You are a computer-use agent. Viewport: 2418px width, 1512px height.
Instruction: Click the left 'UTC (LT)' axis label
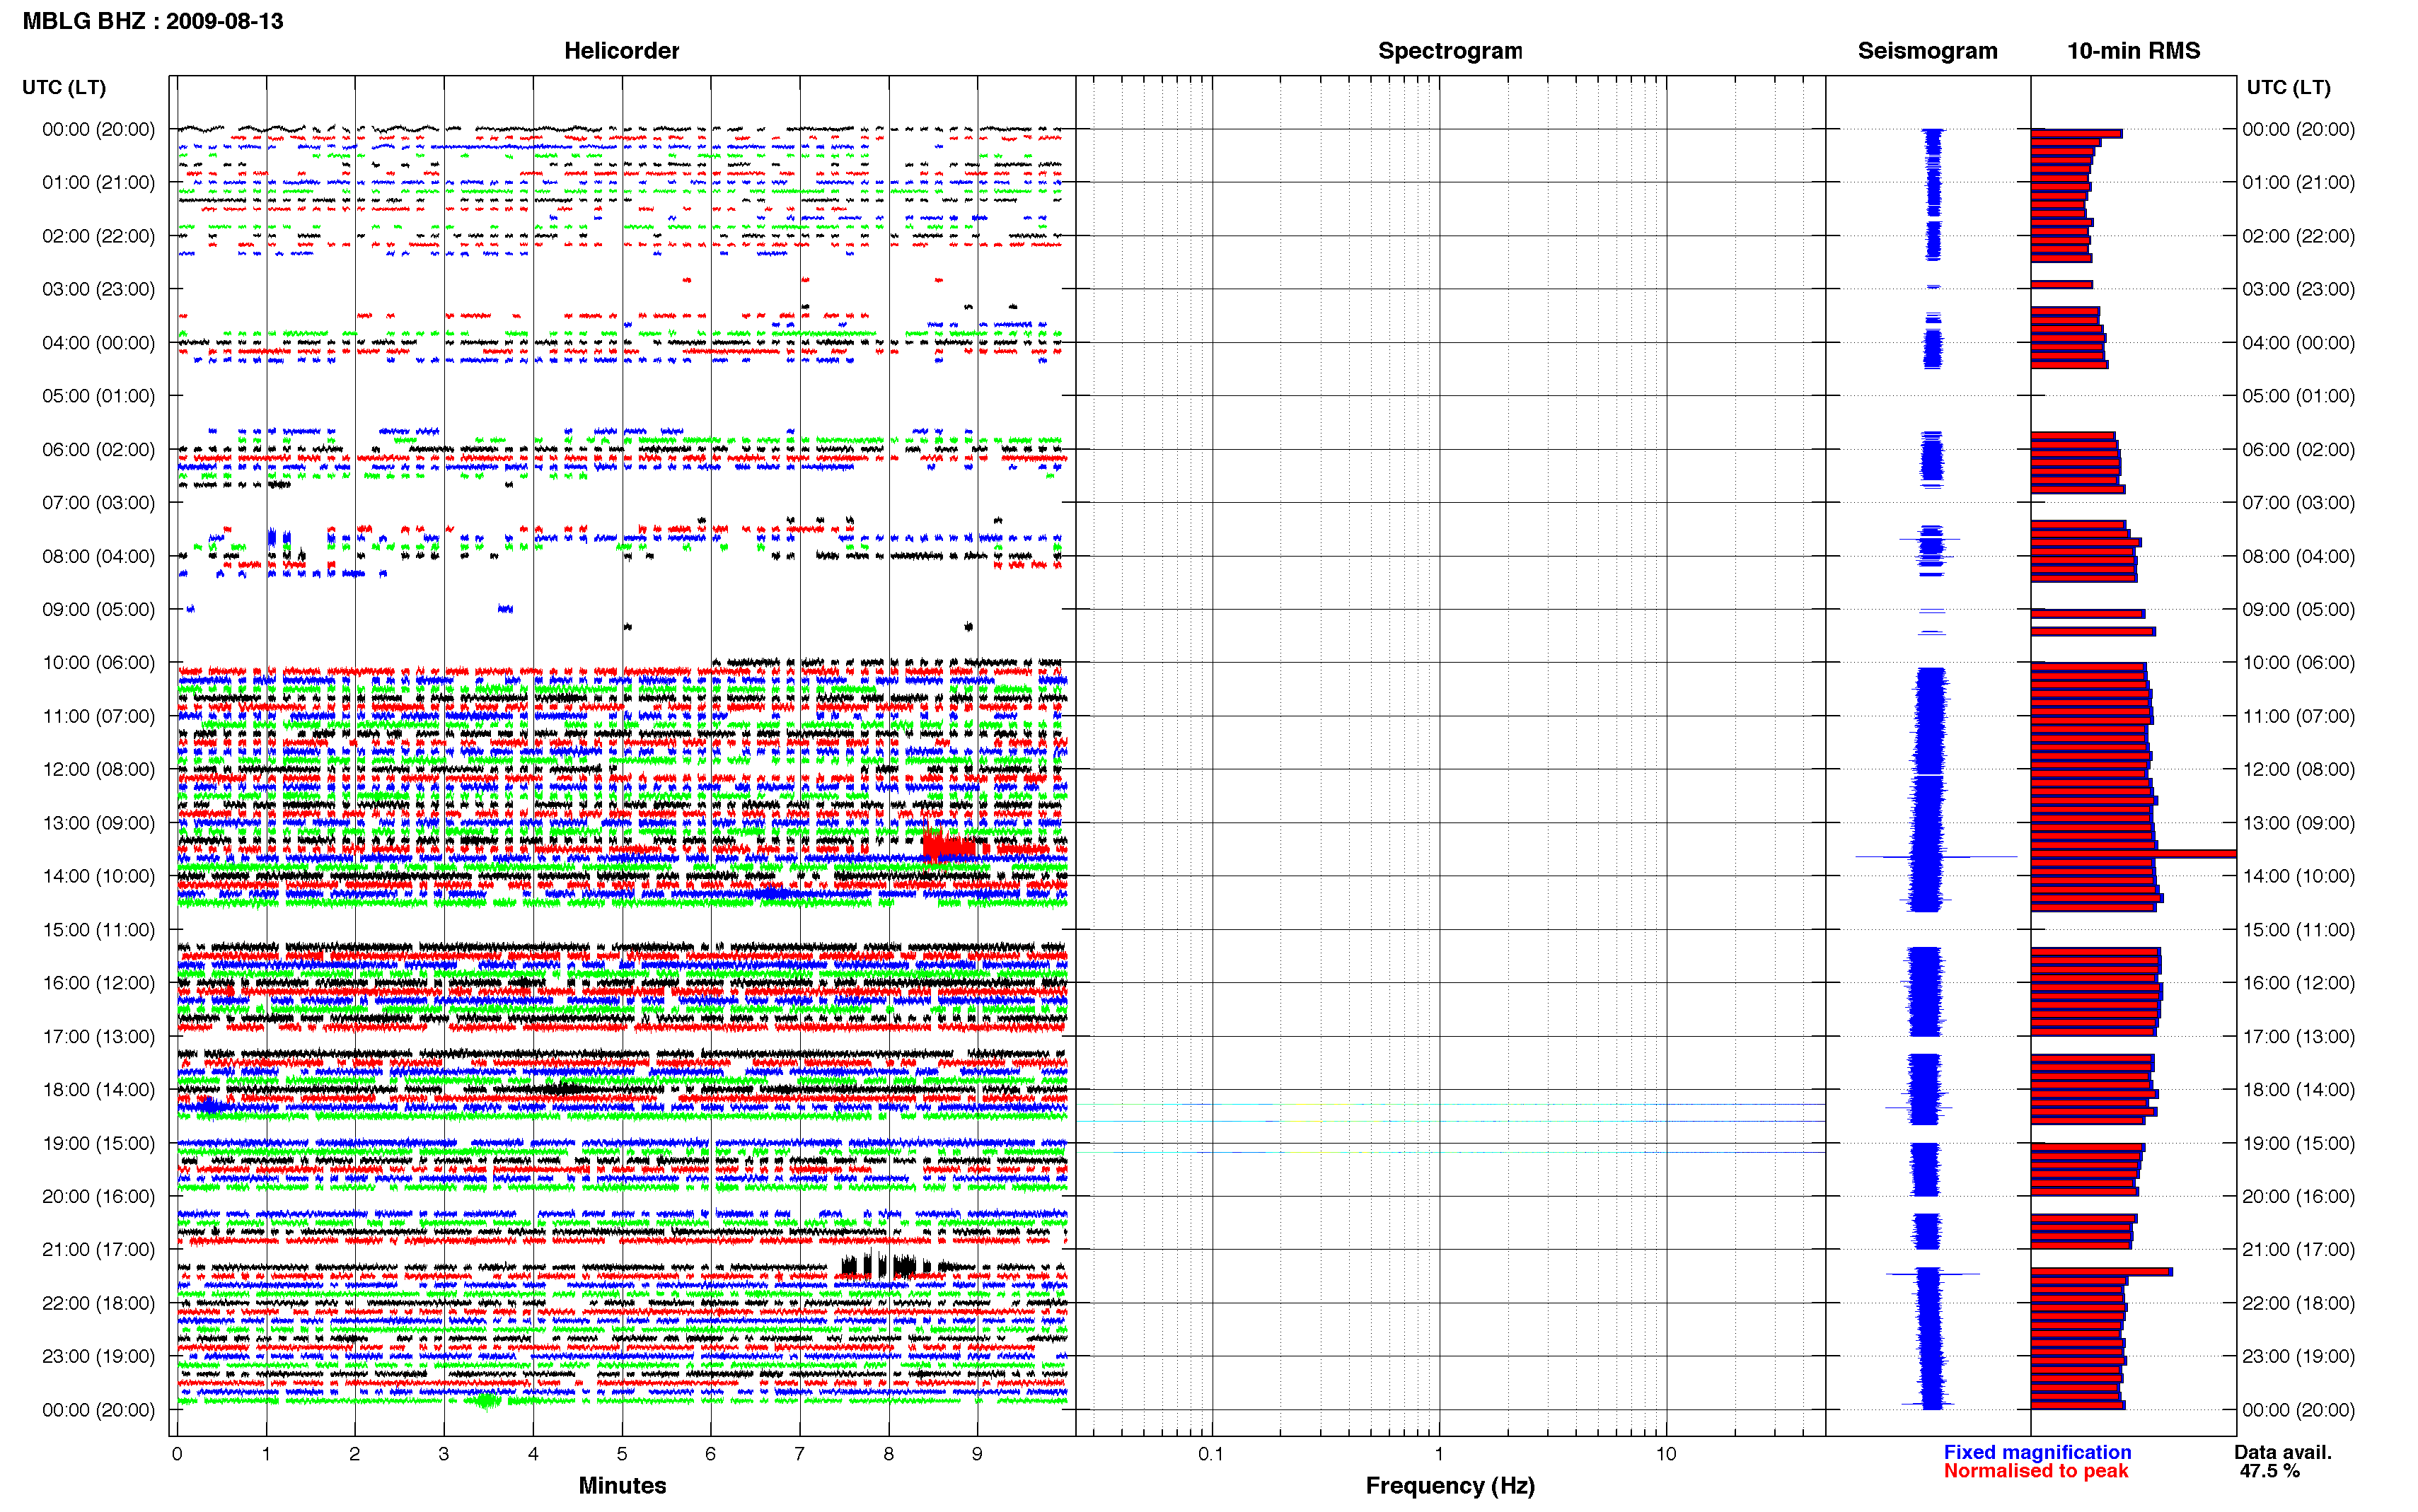(x=64, y=87)
